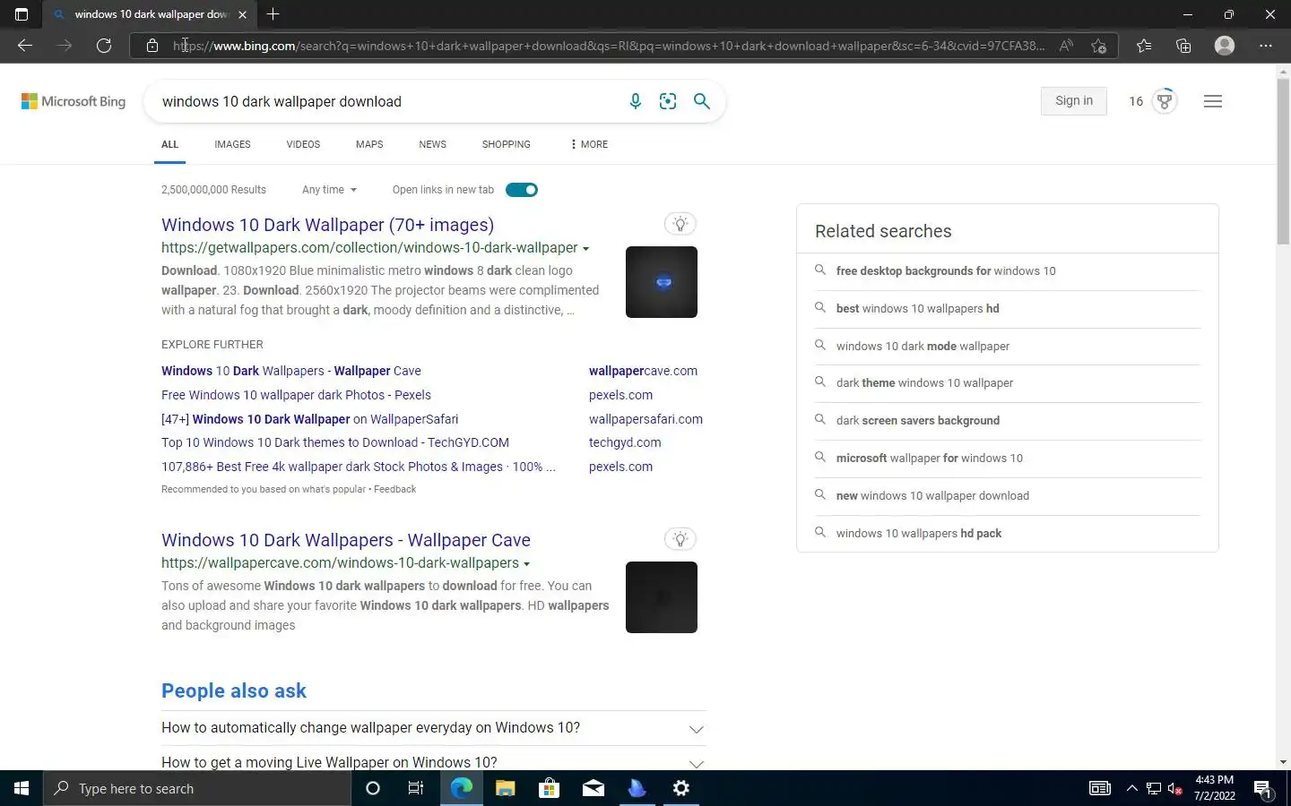Screen dimensions: 1291x806
Task: Open Windows 10 Dark Wallpaper (70+ images) result
Action: click(327, 225)
